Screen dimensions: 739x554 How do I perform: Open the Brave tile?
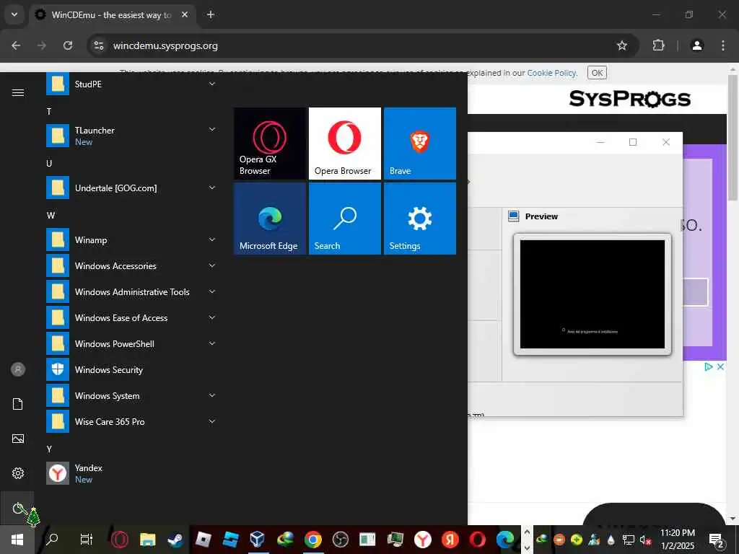[420, 144]
